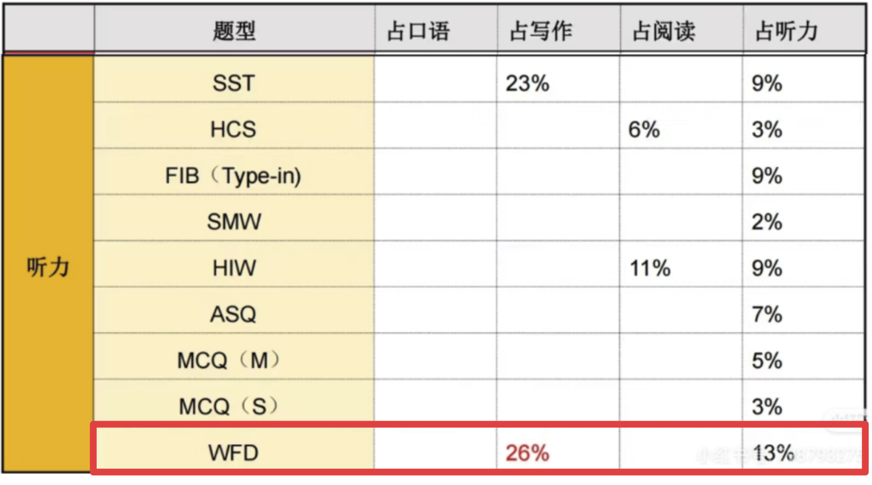Select the 11% reading value for HIW
This screenshot has height=485, width=872.
(650, 268)
